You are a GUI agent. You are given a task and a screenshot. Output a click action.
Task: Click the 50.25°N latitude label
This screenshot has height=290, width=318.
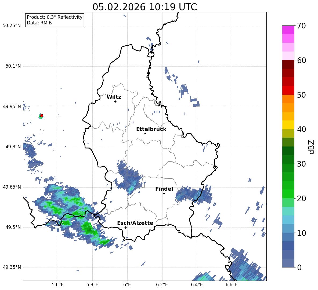pos(12,26)
